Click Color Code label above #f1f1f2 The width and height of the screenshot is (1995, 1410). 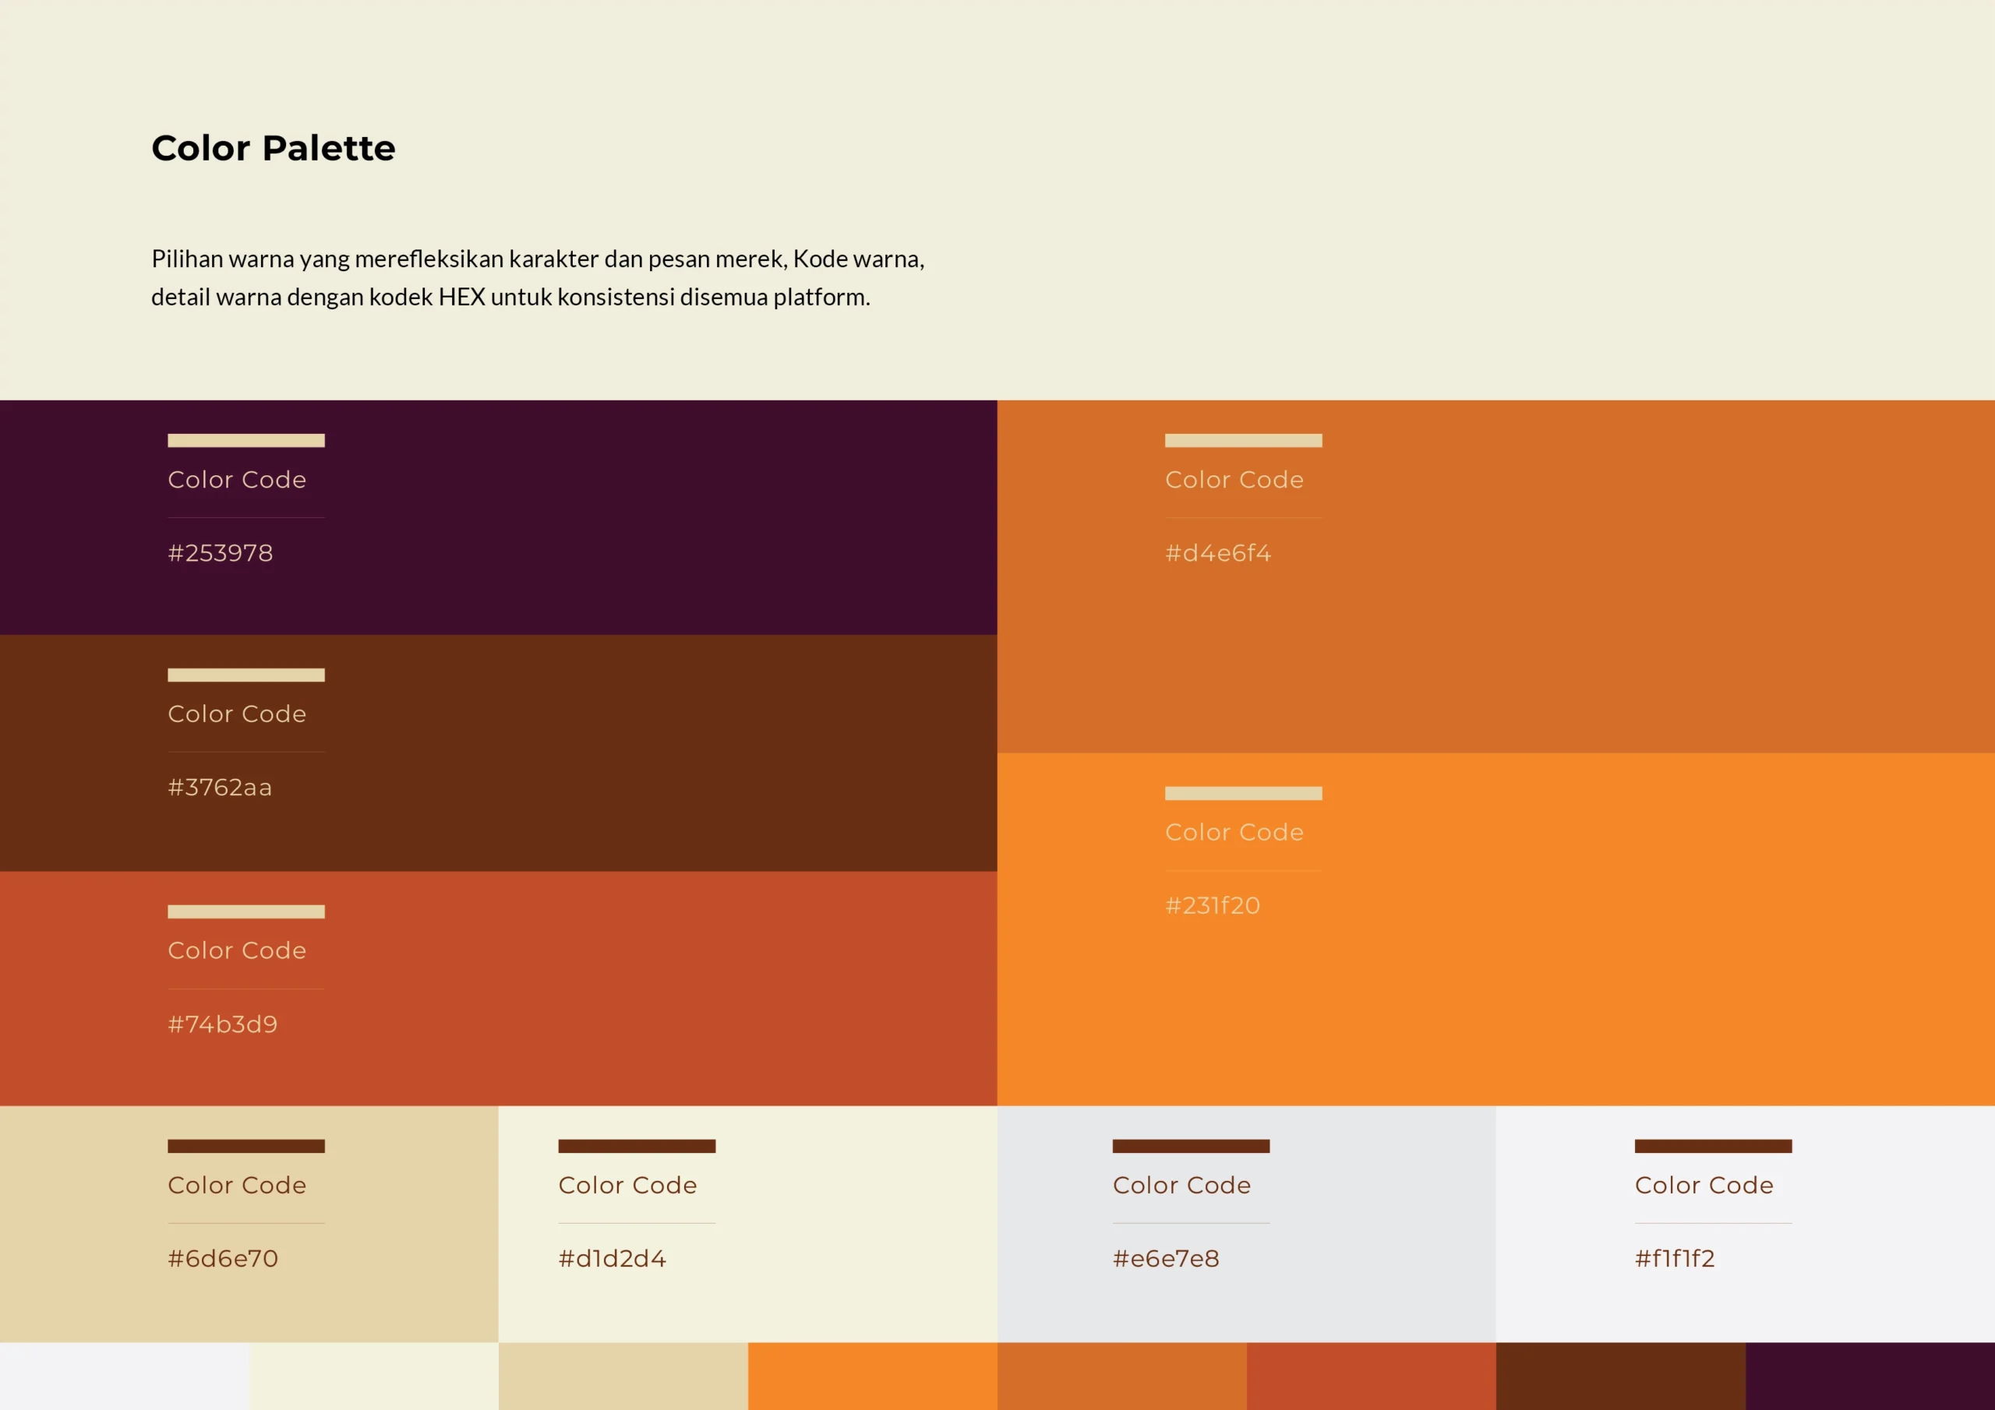[x=1703, y=1185]
